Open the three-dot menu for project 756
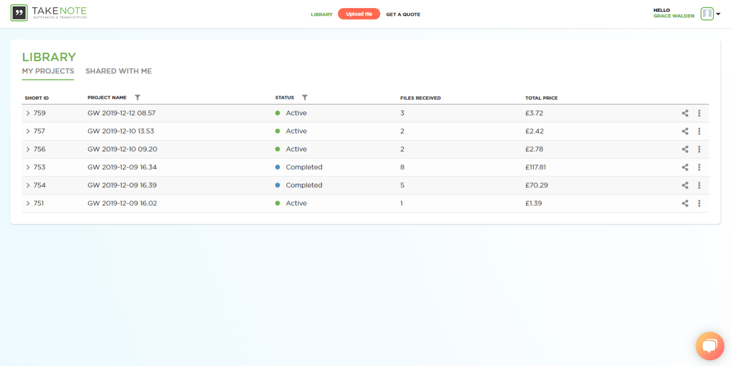 tap(699, 149)
